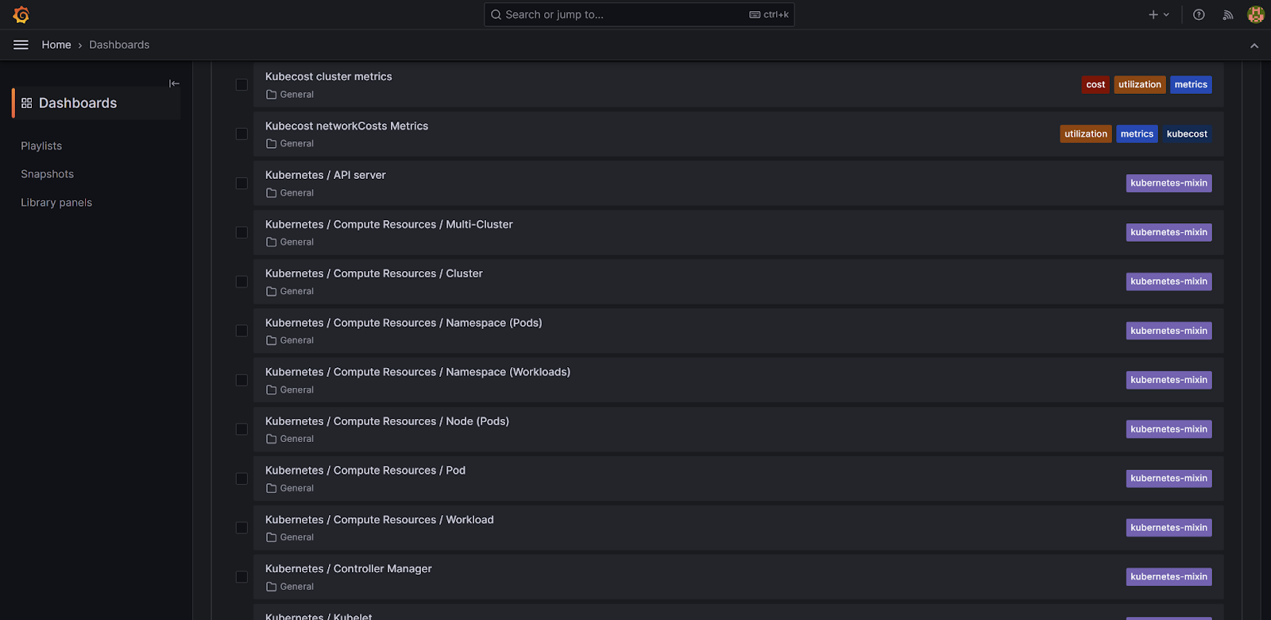Screen dimensions: 1271x620
Task: Tick the Namespace (Workloads) dashboard checkbox
Action: pyautogui.click(x=241, y=380)
